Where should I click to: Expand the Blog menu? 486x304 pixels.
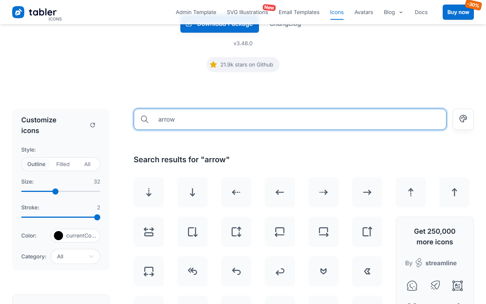point(393,12)
